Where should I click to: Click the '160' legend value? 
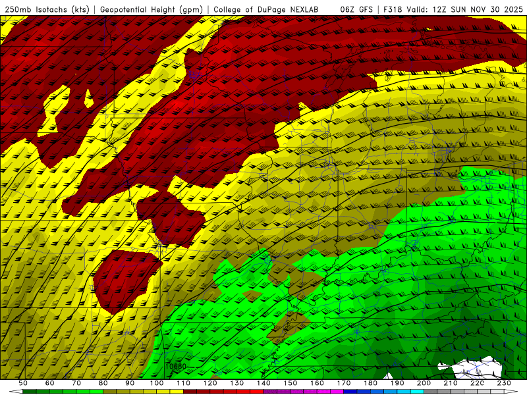317,383
